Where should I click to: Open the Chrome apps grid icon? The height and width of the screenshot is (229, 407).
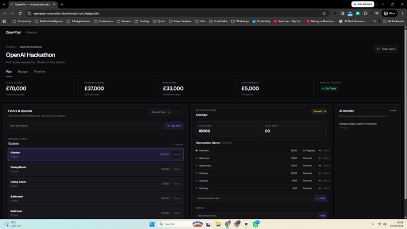pyautogui.click(x=4, y=21)
